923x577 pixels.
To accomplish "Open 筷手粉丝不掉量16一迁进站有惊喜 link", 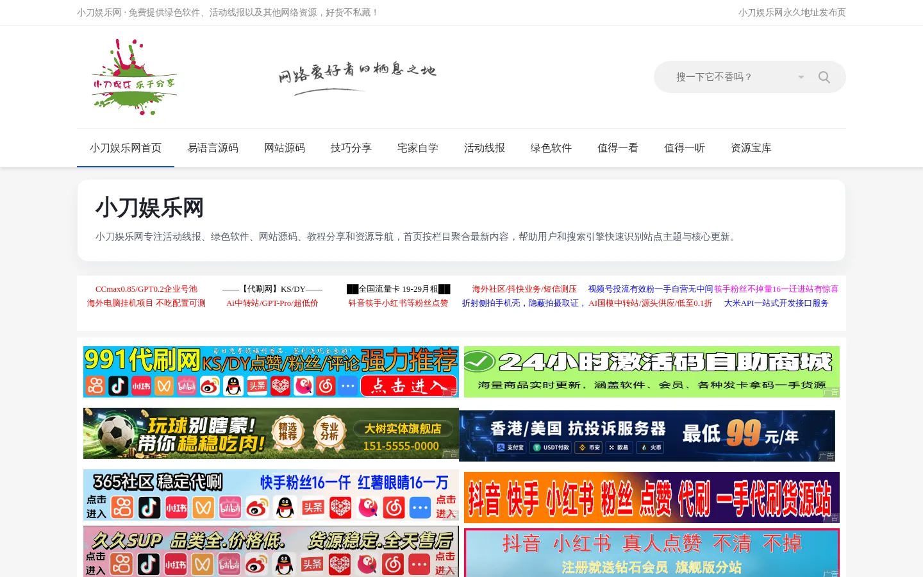I will (776, 289).
